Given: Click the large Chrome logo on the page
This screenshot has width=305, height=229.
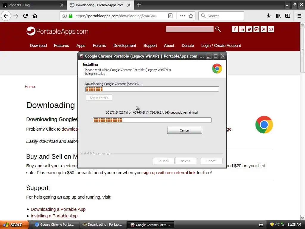Looking at the screenshot, I should (x=264, y=125).
